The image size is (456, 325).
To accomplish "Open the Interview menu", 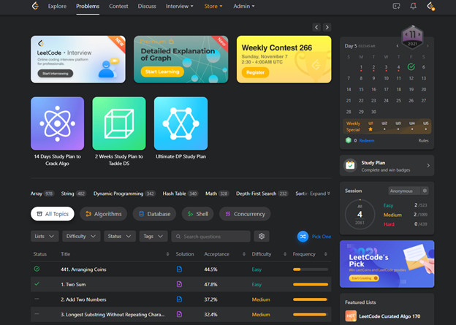I will [179, 7].
